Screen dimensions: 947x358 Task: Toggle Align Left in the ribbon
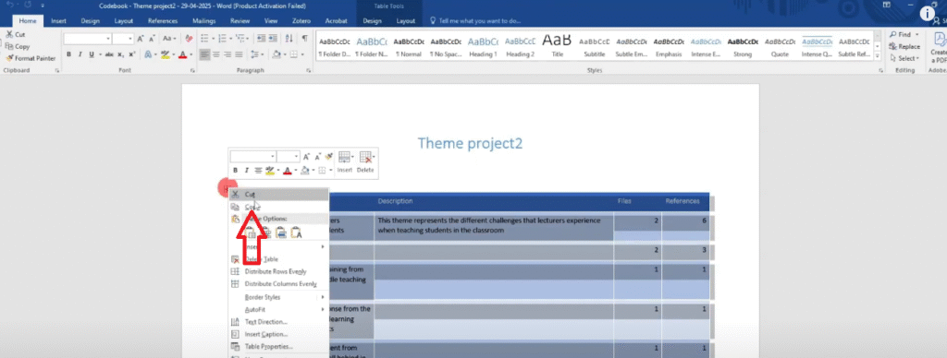click(204, 54)
